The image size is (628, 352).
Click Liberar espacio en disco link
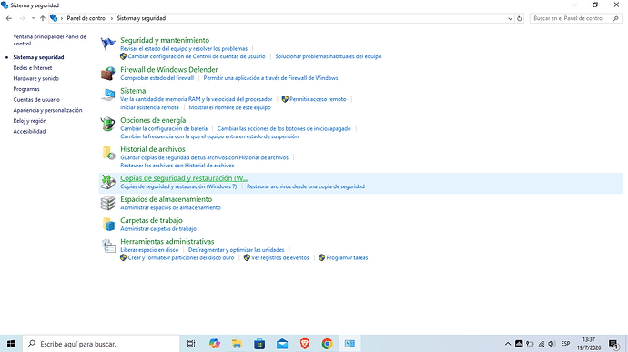149,250
